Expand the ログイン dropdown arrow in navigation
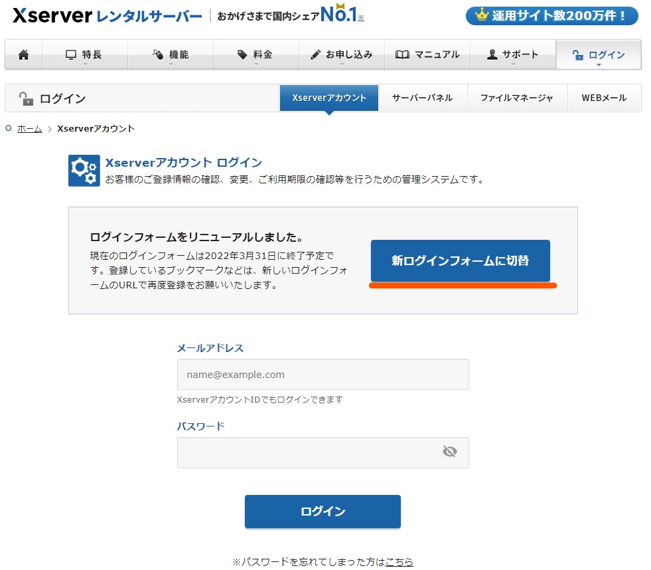The width and height of the screenshot is (651, 570). click(x=599, y=65)
